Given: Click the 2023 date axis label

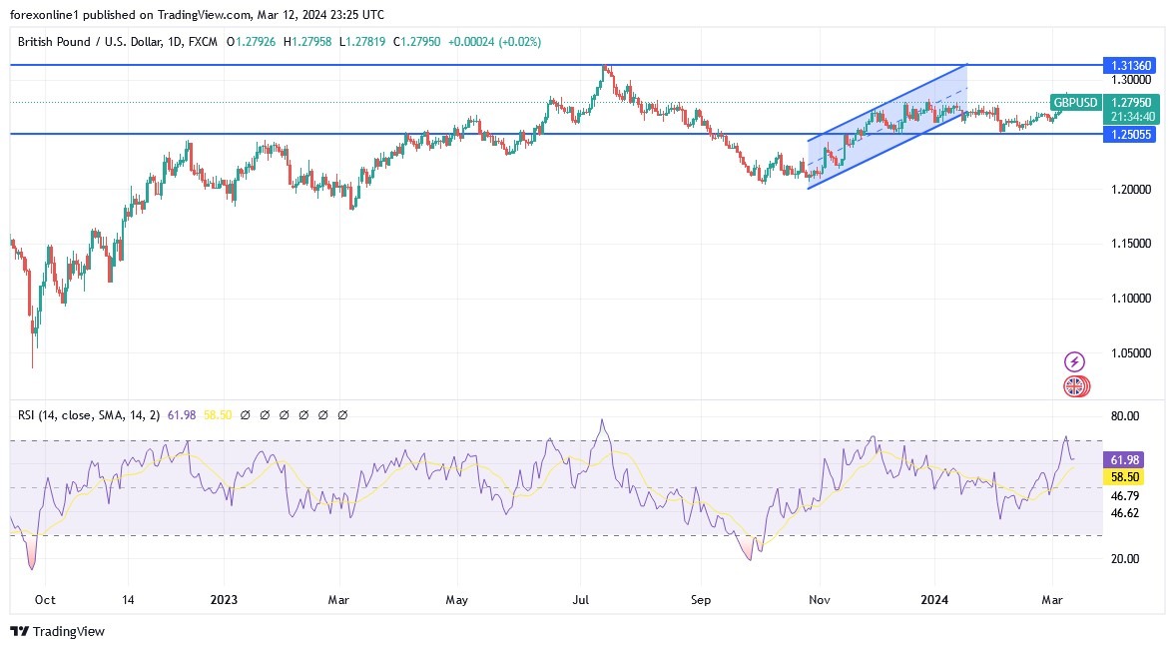Looking at the screenshot, I should click(x=224, y=599).
